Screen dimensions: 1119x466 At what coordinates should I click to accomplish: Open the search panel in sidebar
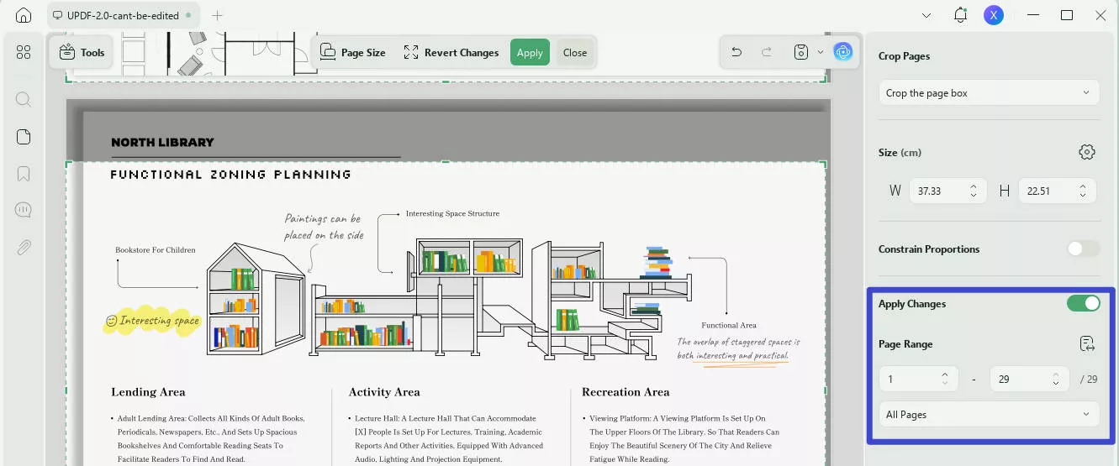(x=24, y=99)
